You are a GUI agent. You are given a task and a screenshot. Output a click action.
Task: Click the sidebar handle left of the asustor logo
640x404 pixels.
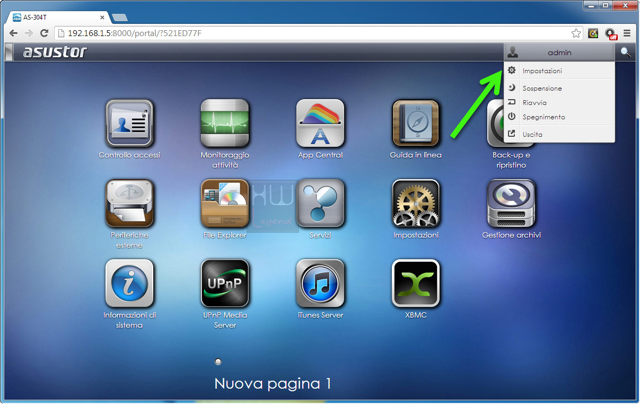click(x=8, y=52)
